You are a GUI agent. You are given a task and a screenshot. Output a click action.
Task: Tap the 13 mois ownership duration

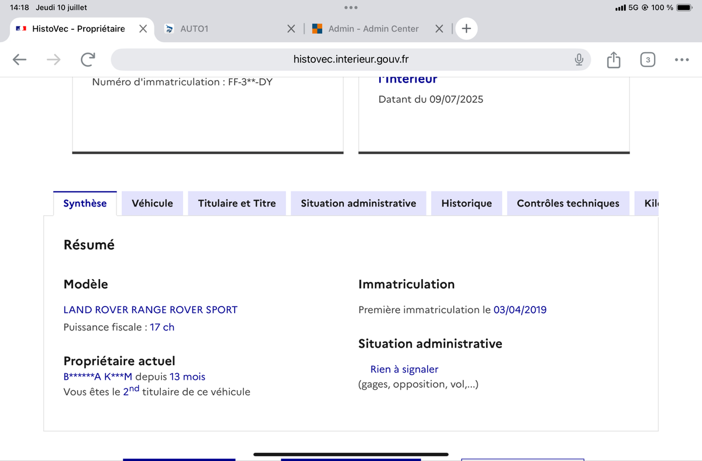coord(187,377)
